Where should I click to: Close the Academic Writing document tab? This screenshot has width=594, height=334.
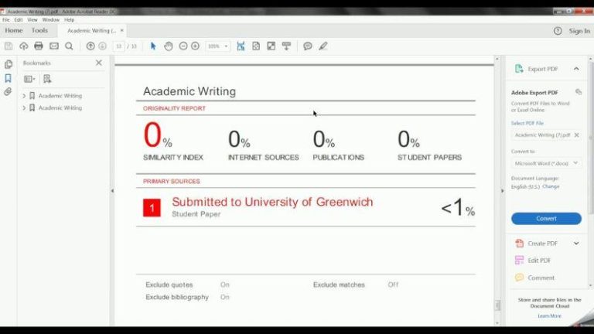point(122,30)
